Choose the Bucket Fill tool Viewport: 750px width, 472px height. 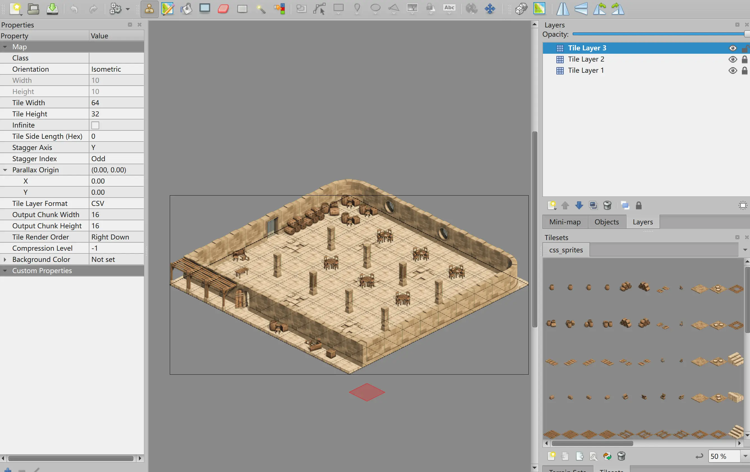click(x=186, y=9)
